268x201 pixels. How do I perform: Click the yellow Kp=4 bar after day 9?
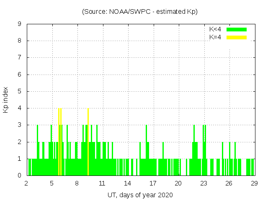(x=88, y=142)
